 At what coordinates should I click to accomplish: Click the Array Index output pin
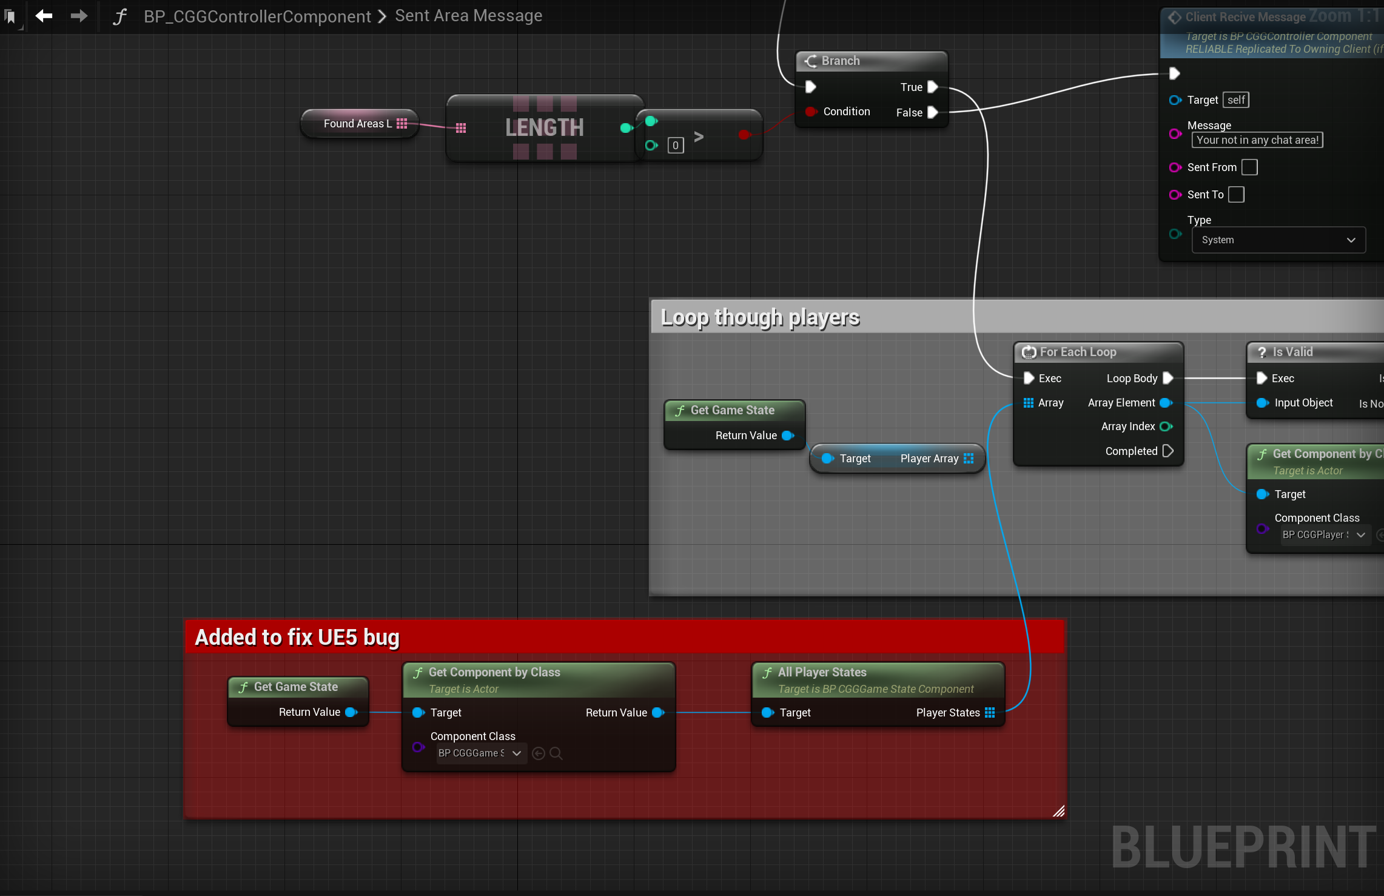(x=1166, y=427)
